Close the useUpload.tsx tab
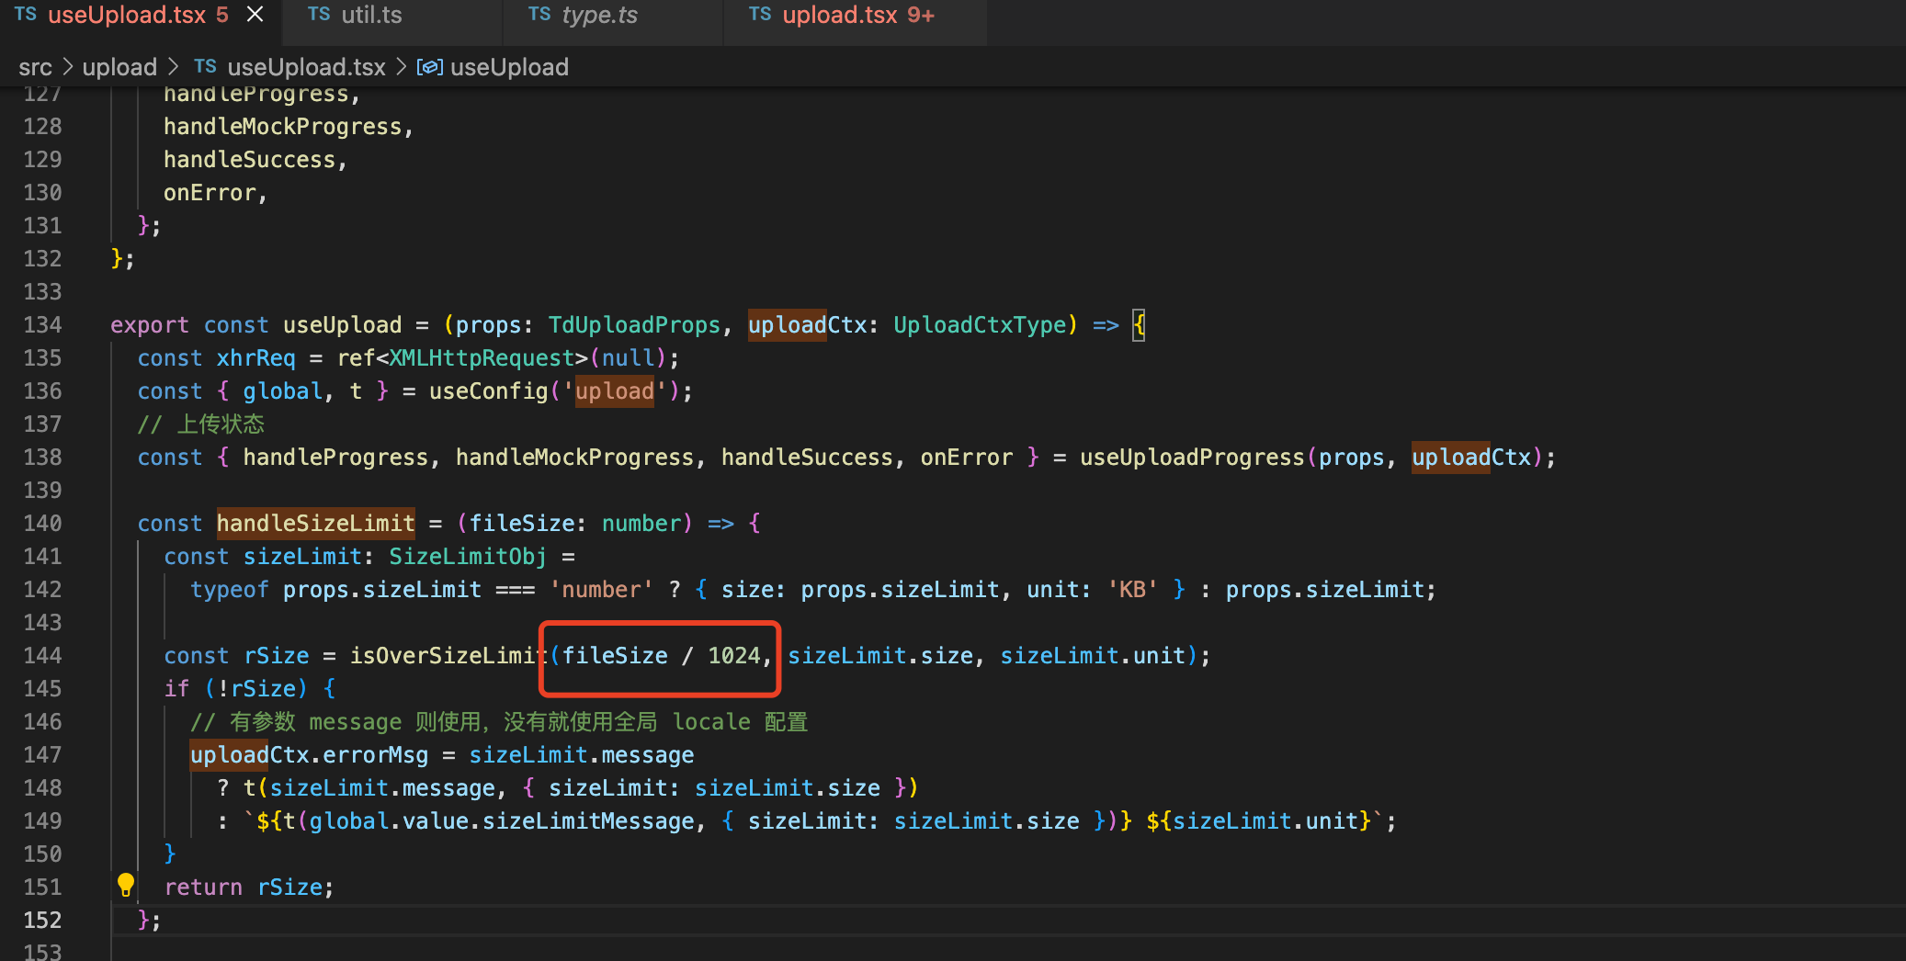 point(255,13)
